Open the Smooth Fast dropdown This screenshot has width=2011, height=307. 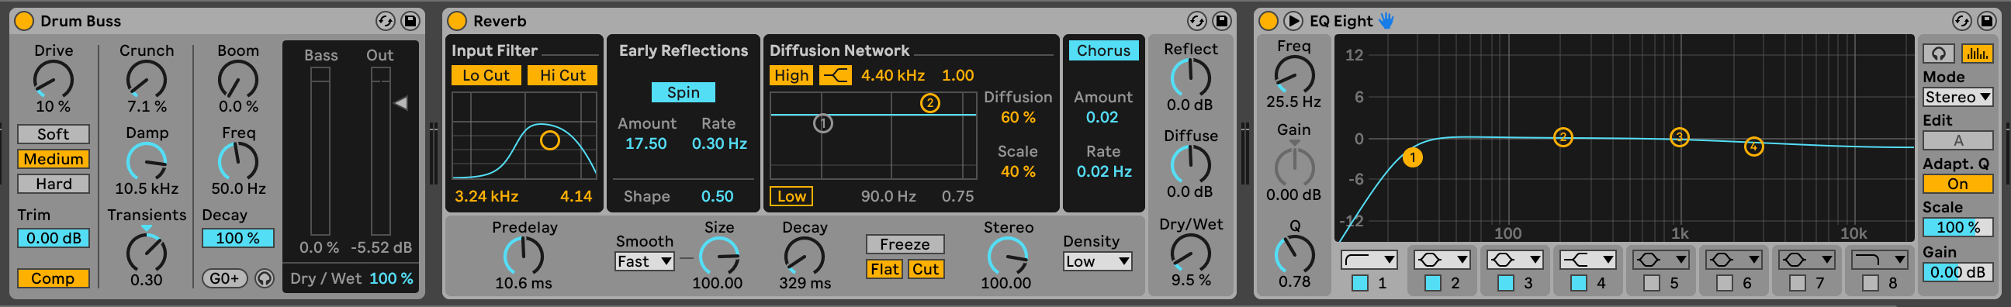[x=645, y=262]
